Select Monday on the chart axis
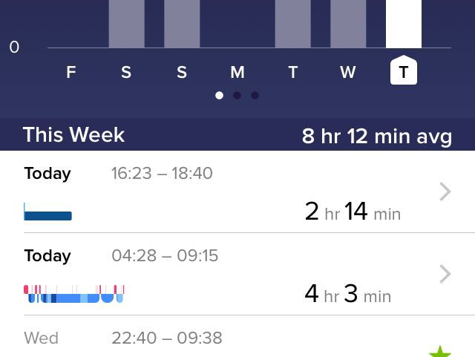This screenshot has width=475, height=357. click(237, 72)
